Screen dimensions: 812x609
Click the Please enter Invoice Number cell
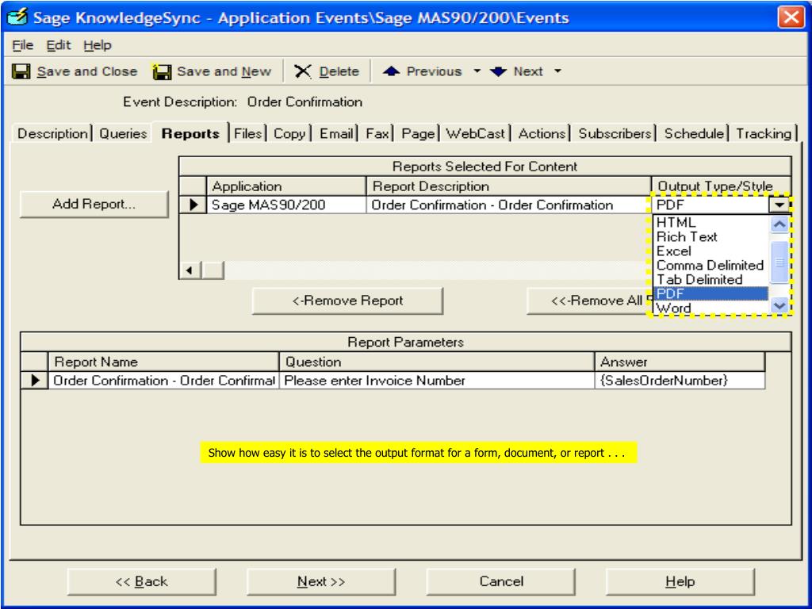437,380
